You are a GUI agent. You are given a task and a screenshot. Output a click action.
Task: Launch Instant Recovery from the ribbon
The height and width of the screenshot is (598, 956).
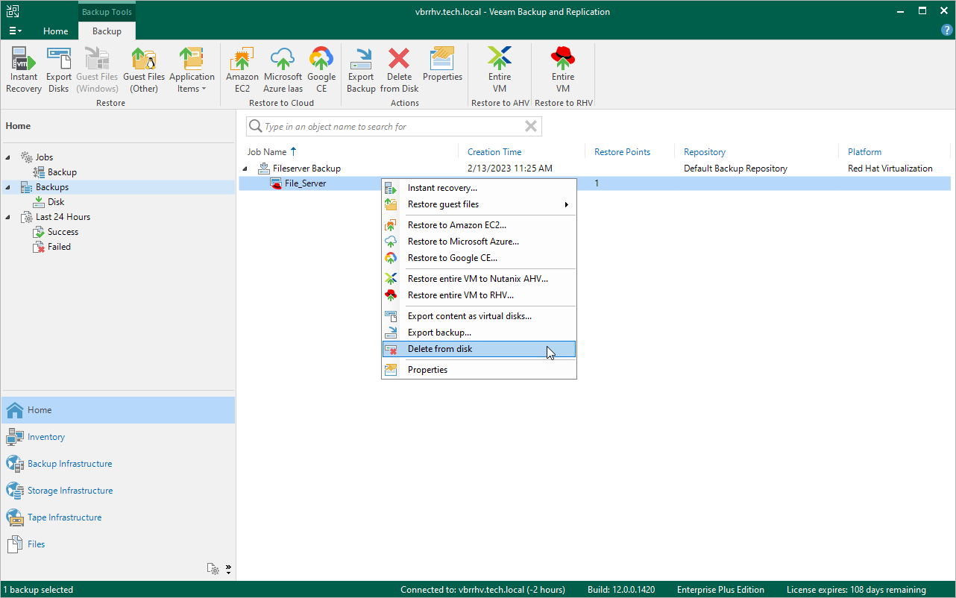coord(24,70)
